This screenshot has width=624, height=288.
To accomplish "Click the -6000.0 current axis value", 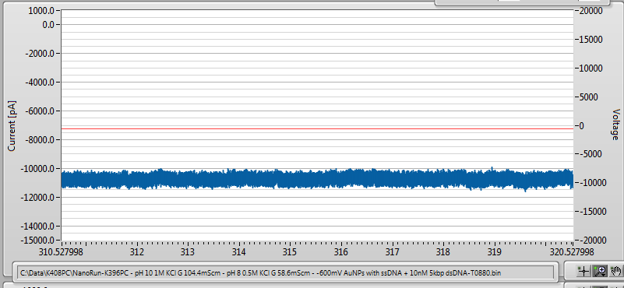I will tap(40, 111).
